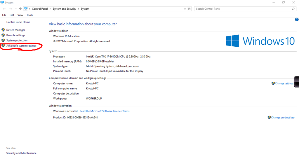The height and width of the screenshot is (159, 299).
Task: Open Remote settings link
Action: (x=16, y=35)
